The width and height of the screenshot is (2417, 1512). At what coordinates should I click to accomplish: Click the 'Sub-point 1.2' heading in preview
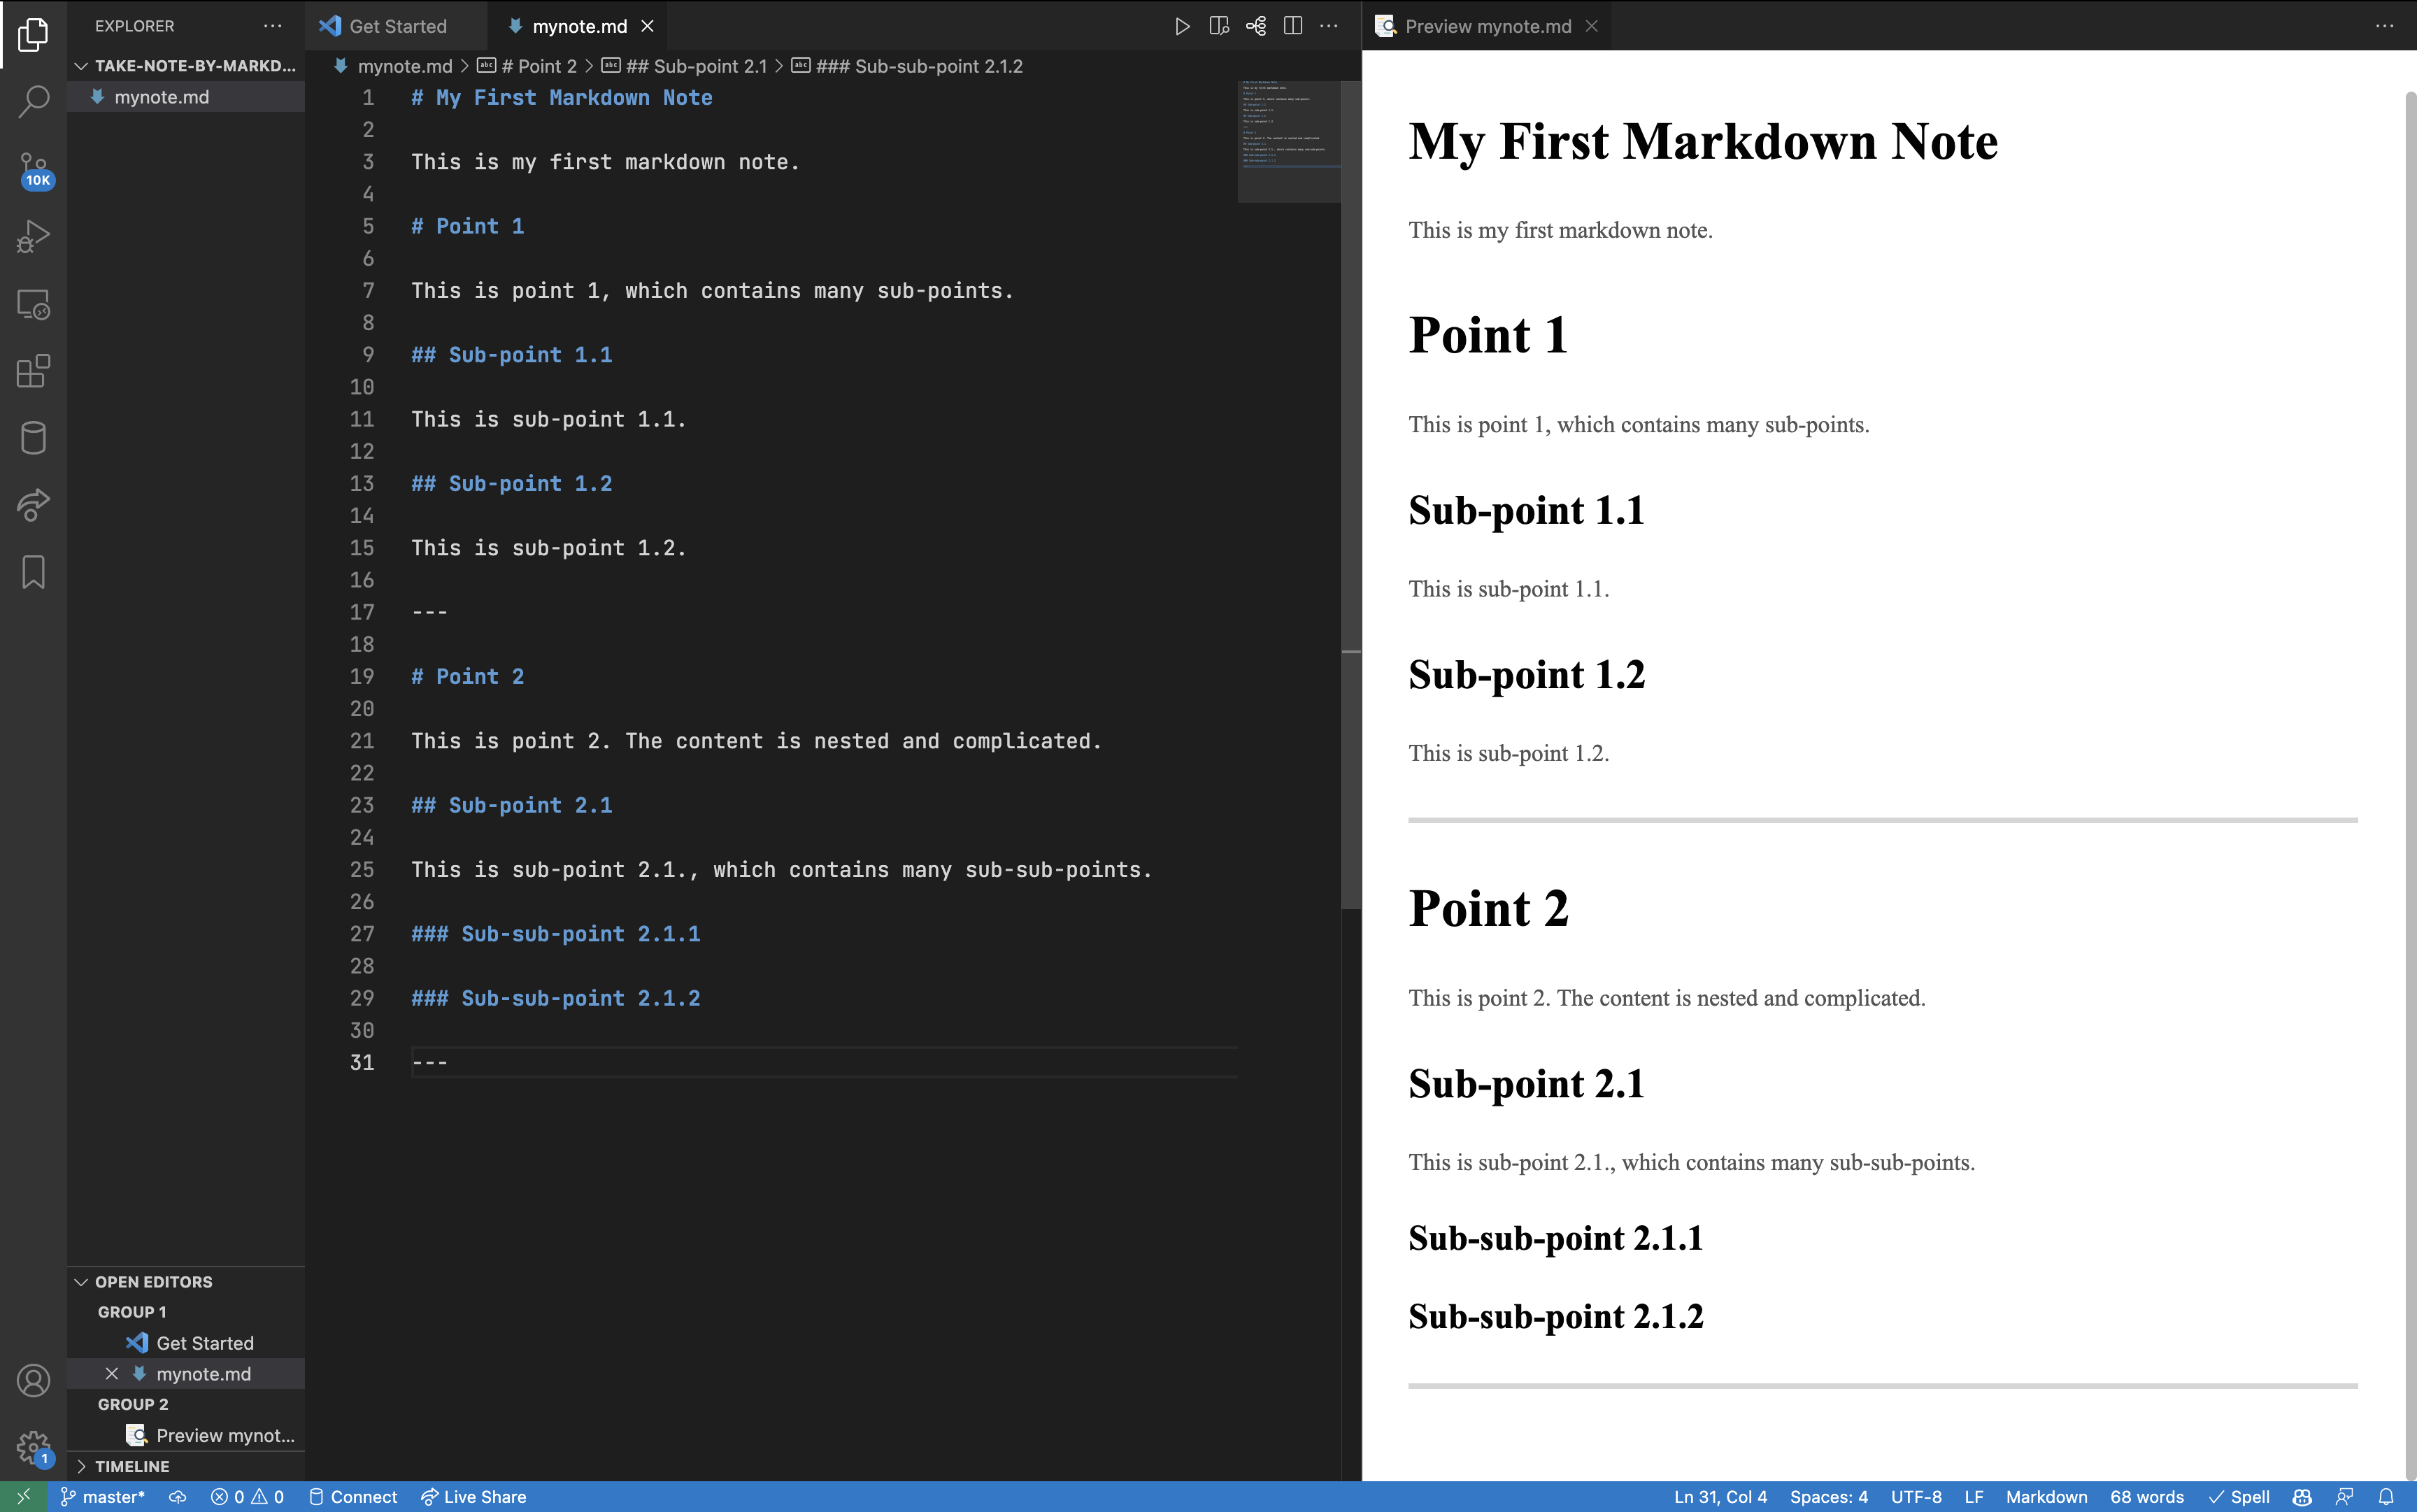pyautogui.click(x=1526, y=675)
